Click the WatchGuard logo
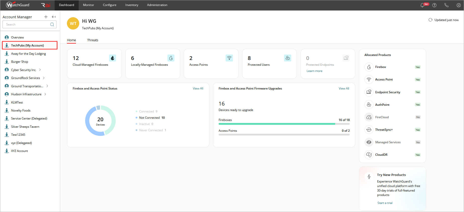Viewport: 464px width, 212px height. [18, 5]
